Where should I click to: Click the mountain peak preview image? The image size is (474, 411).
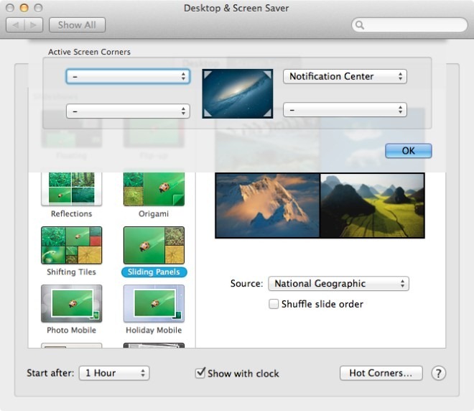coord(267,205)
